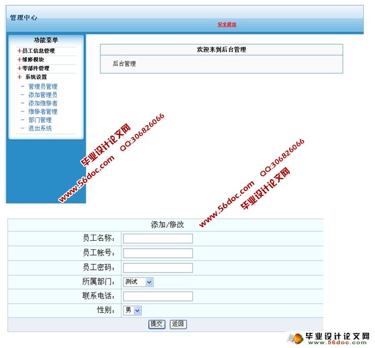Open 添加维修者 in the sidebar
Screen dimensions: 375x348
click(x=43, y=103)
